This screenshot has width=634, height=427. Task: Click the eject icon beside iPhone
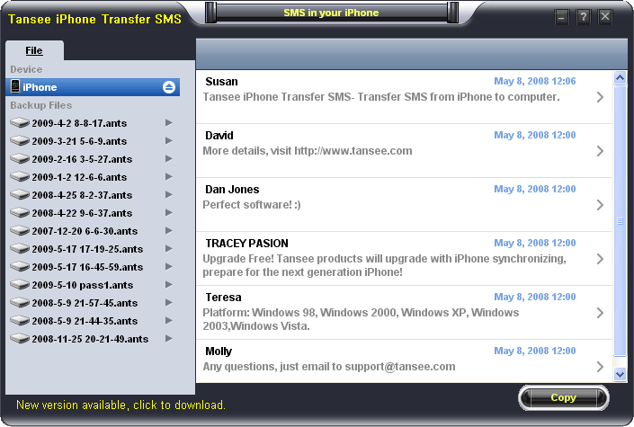169,87
